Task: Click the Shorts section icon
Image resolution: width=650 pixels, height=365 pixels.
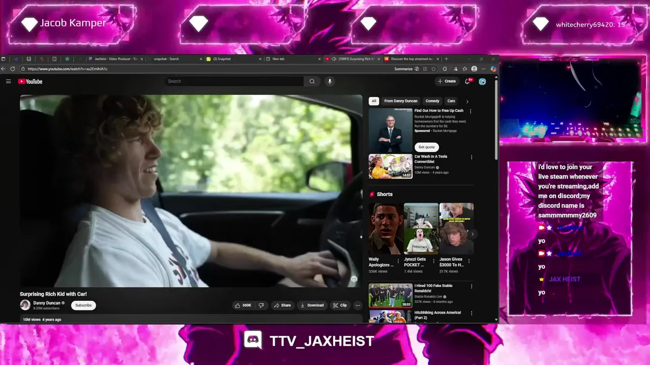Action: pyautogui.click(x=372, y=194)
